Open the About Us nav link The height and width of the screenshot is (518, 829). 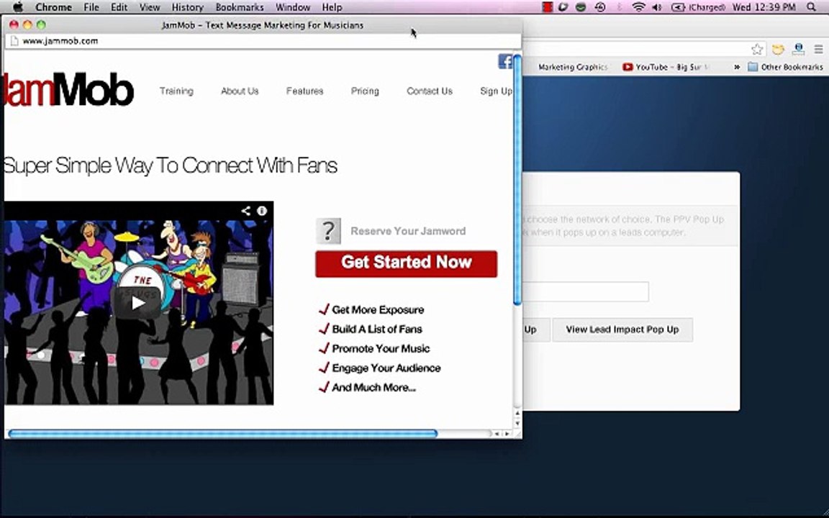240,91
